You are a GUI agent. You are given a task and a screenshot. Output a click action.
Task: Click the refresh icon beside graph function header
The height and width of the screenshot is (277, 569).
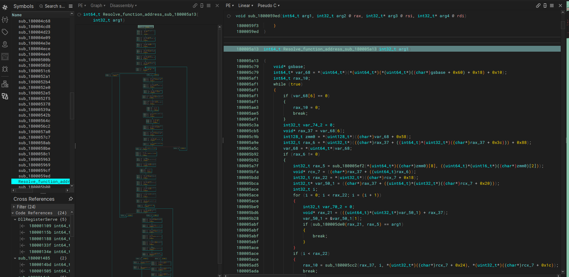(x=79, y=14)
